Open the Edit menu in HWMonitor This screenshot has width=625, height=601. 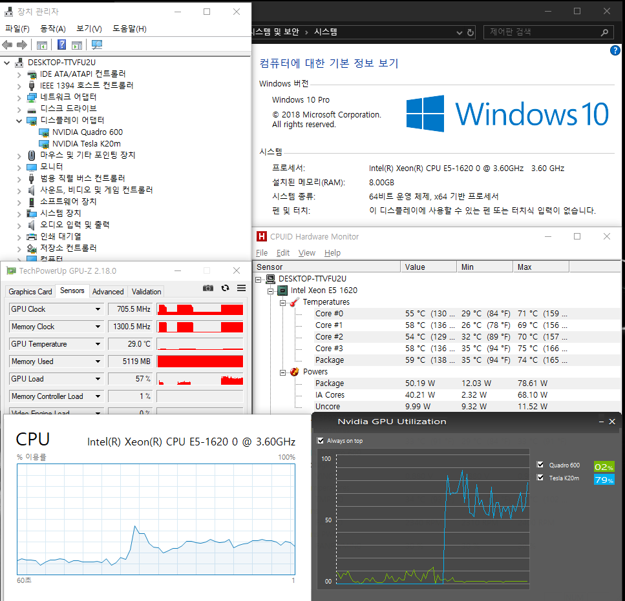tap(283, 253)
